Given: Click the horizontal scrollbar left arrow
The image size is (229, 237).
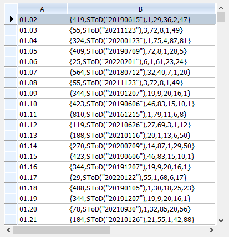Looking at the screenshot, I should tap(8, 230).
